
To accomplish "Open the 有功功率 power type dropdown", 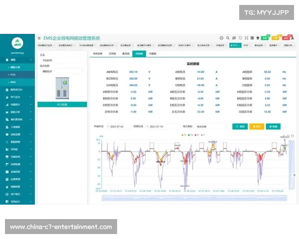I will pyautogui.click(x=213, y=126).
